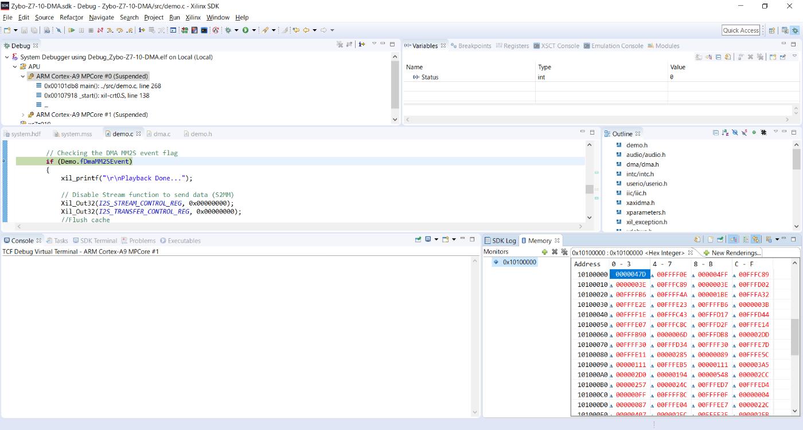
Task: Click the Resume debug icon in main toolbar
Action: 71,30
